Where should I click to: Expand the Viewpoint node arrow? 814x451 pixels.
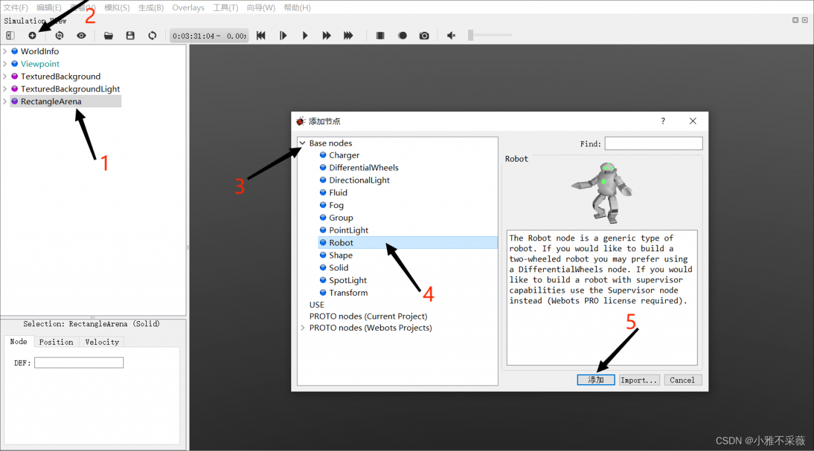[5, 64]
